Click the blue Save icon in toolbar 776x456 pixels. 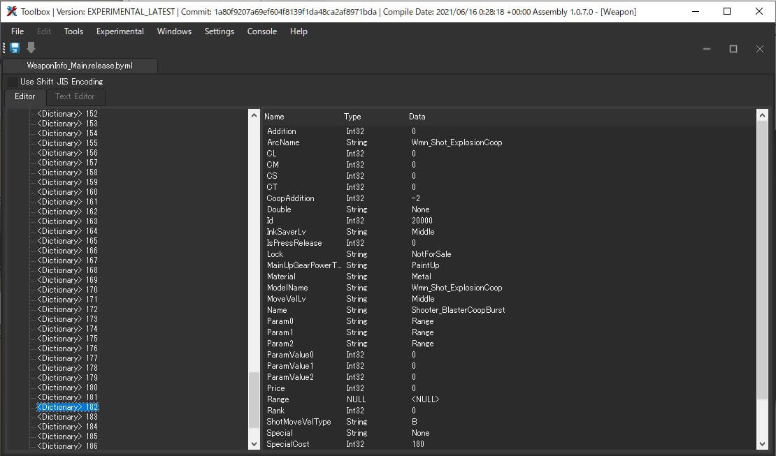click(x=15, y=48)
